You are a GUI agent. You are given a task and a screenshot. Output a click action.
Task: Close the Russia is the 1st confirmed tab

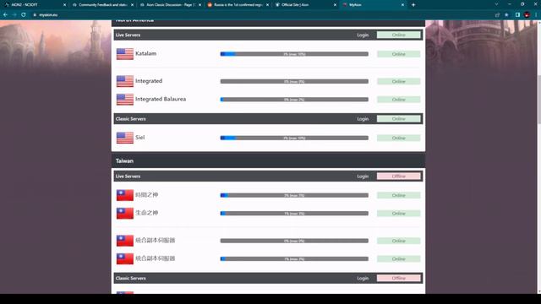click(267, 5)
